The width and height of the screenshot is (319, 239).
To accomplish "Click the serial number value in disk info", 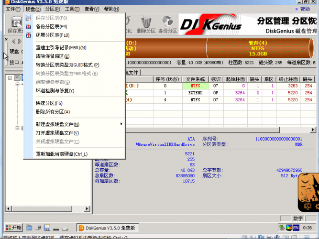I will (278, 139).
